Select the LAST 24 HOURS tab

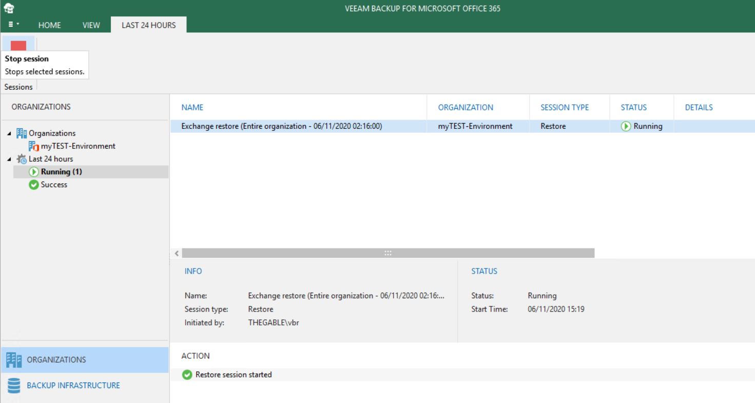coord(149,25)
